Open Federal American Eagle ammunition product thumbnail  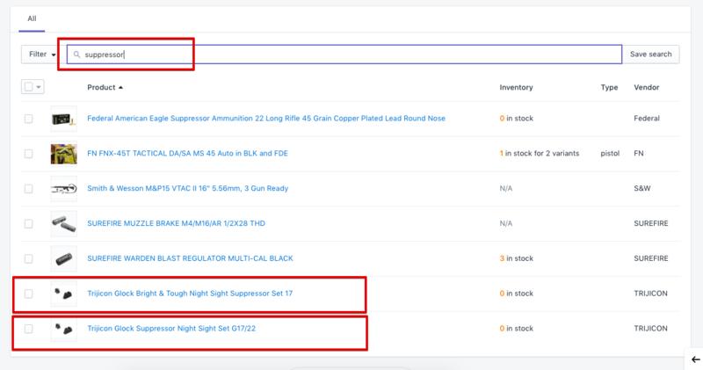63,119
